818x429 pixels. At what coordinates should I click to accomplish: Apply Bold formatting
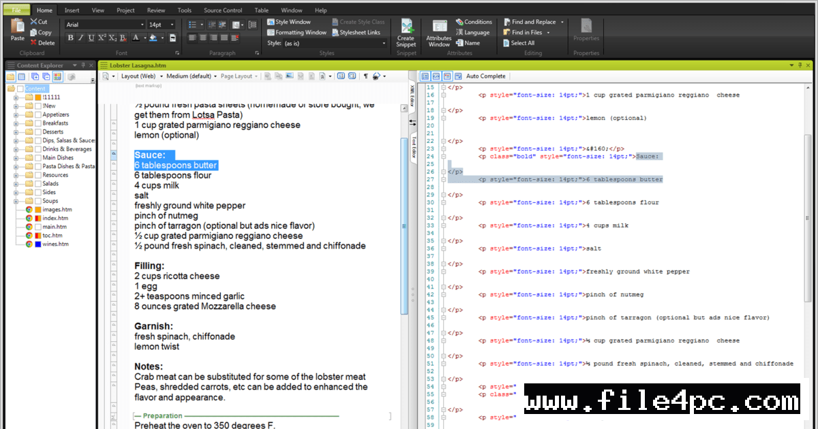tap(71, 37)
